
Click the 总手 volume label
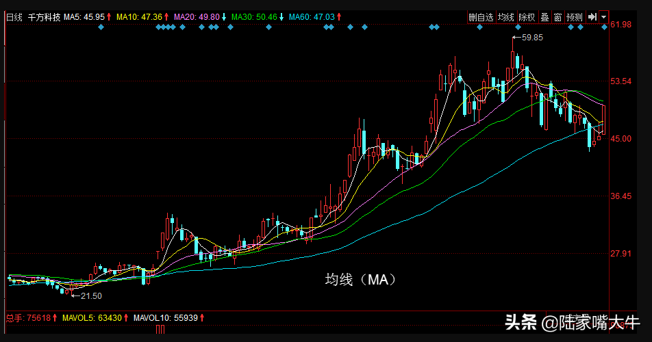(14, 318)
